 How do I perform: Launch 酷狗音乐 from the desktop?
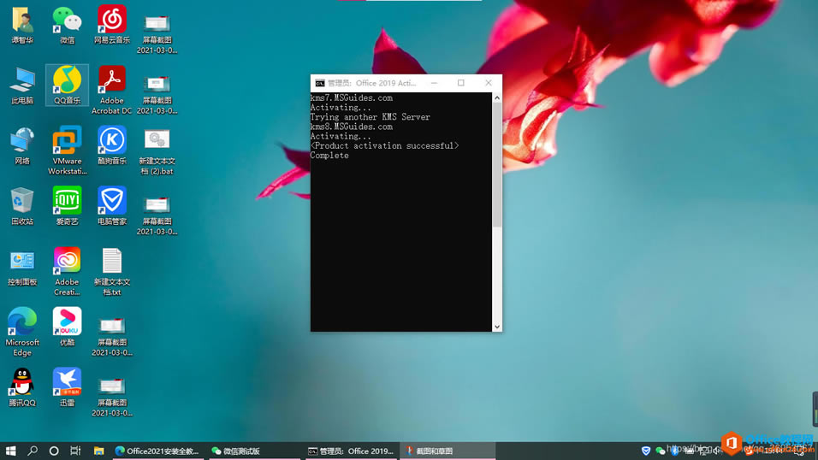pyautogui.click(x=111, y=145)
